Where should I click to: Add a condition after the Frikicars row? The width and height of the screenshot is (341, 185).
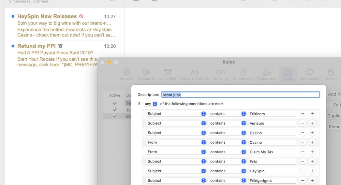click(312, 114)
